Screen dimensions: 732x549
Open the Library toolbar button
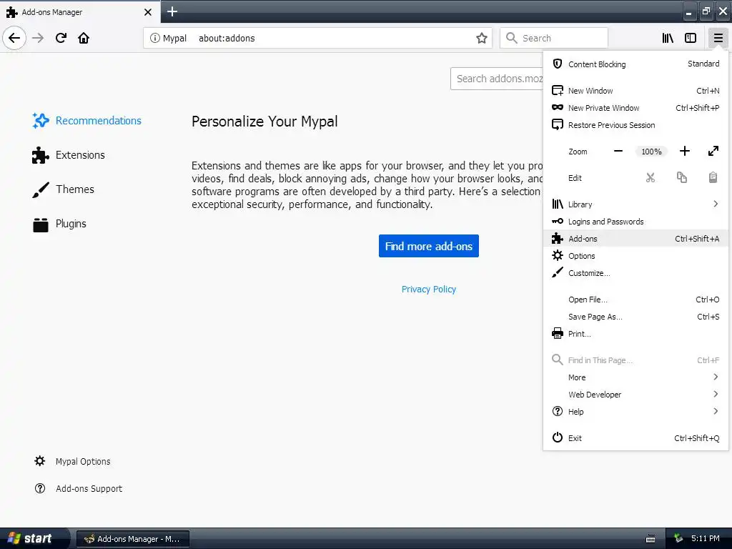tap(668, 38)
